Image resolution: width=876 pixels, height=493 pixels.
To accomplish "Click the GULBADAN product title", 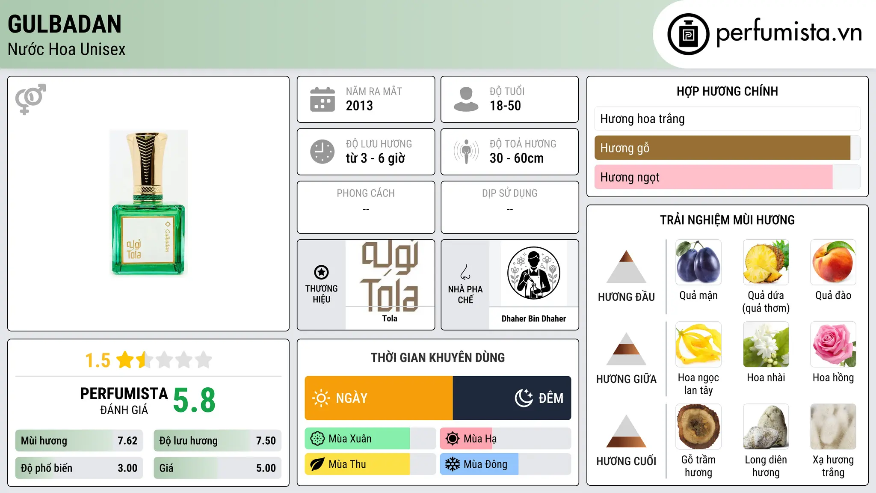I will coord(65,24).
